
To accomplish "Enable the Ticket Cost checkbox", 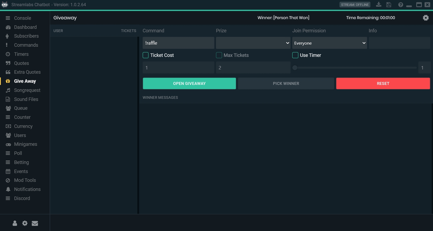I will pos(146,55).
